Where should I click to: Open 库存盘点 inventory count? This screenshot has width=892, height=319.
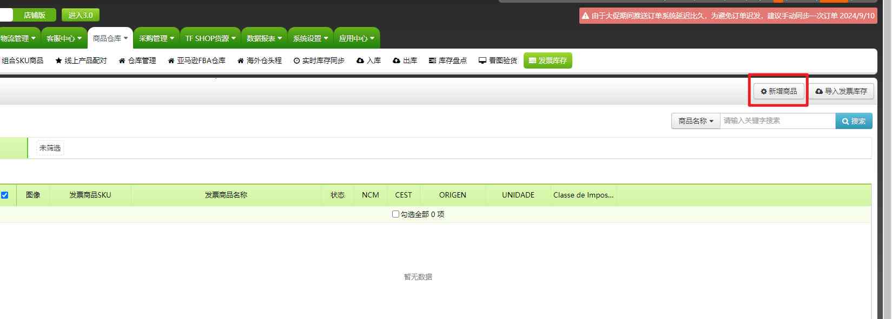pyautogui.click(x=447, y=60)
